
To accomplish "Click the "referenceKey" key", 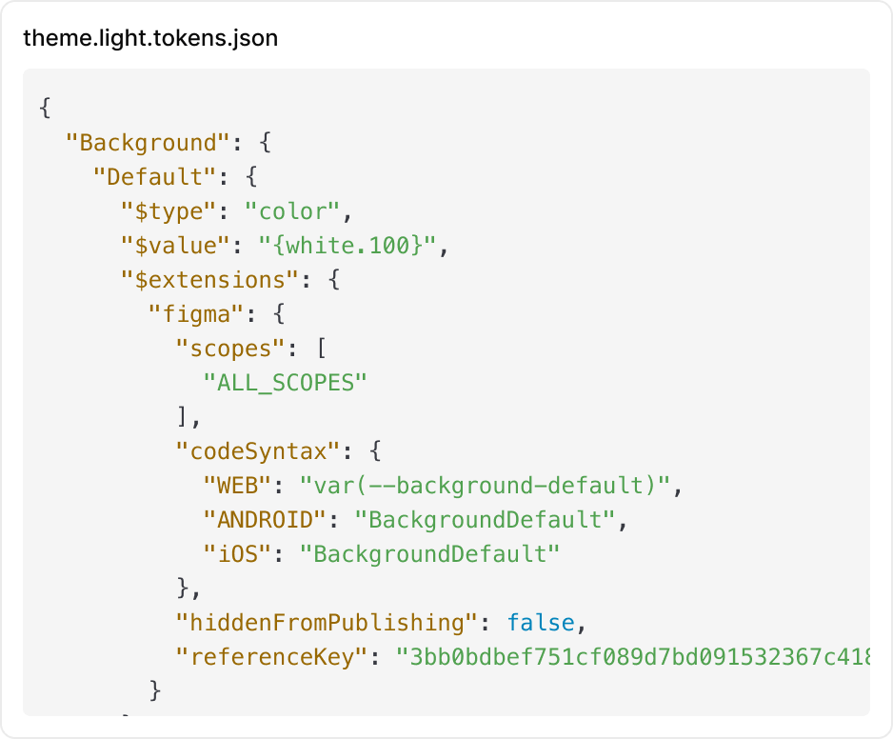I will tap(271, 657).
